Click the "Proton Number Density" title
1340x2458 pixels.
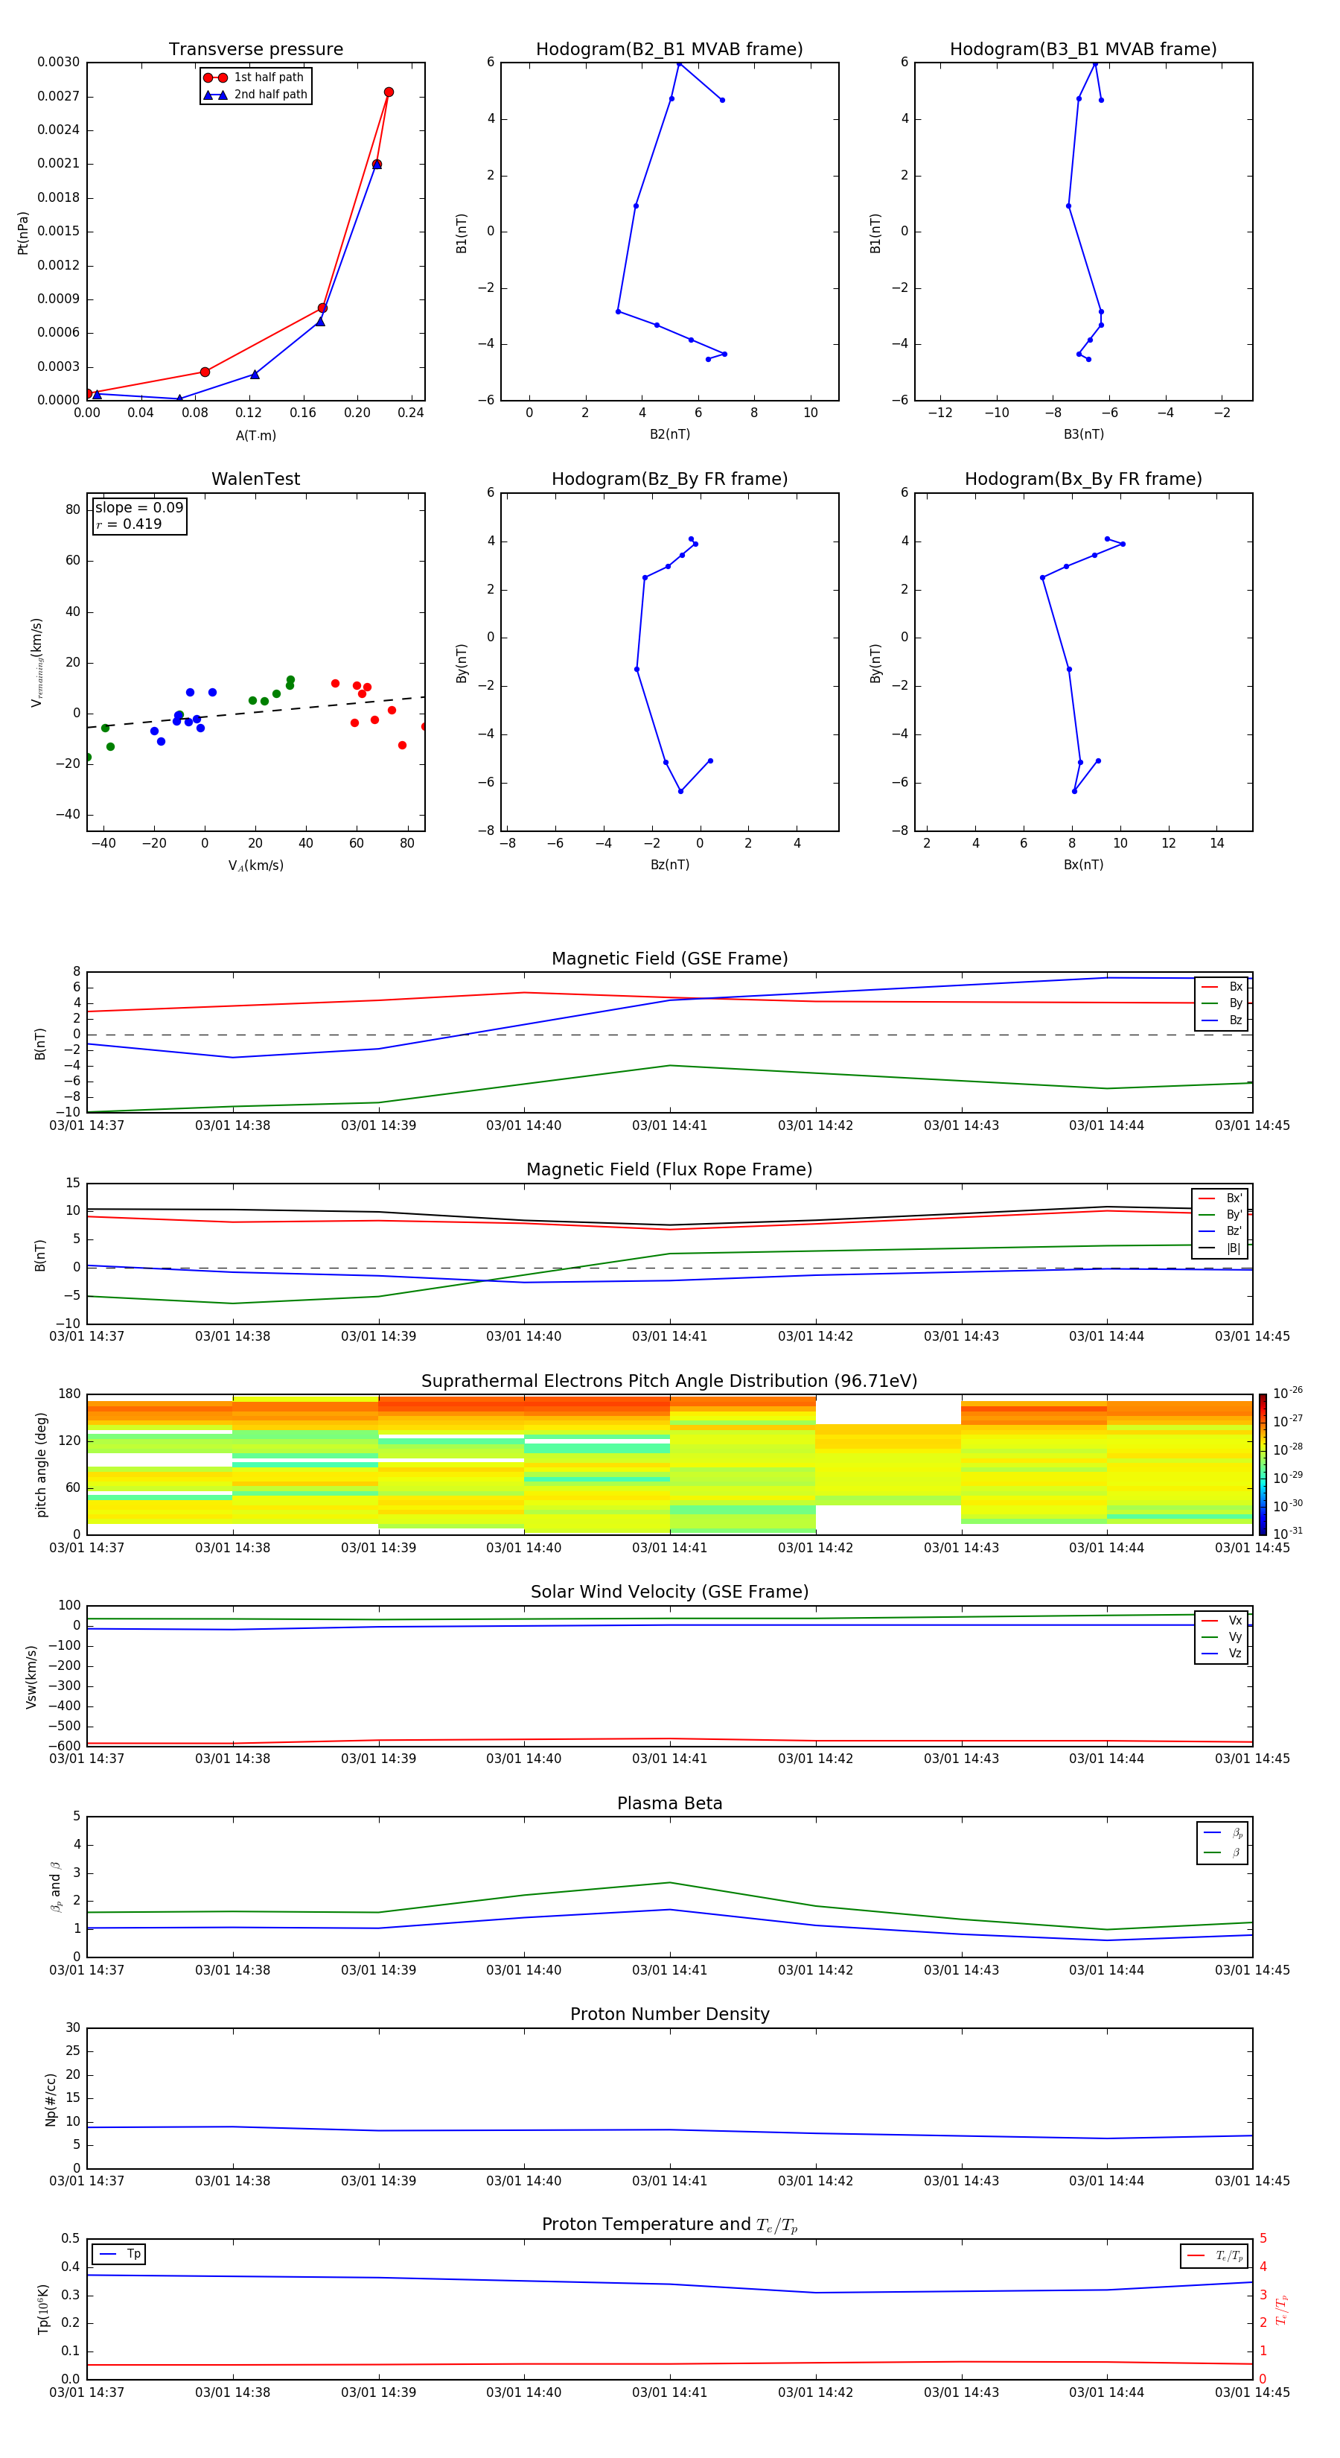click(669, 2014)
